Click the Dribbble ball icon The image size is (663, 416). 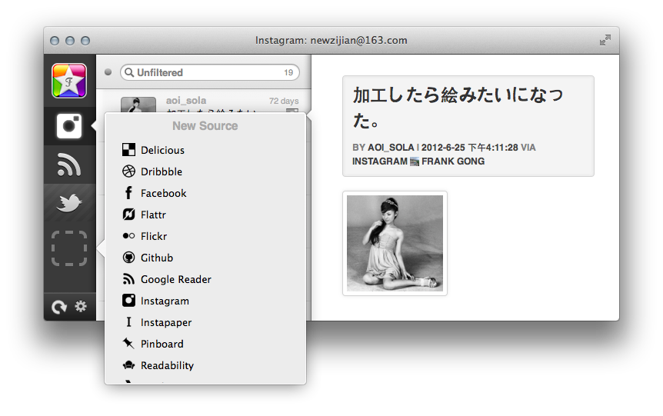coord(128,171)
